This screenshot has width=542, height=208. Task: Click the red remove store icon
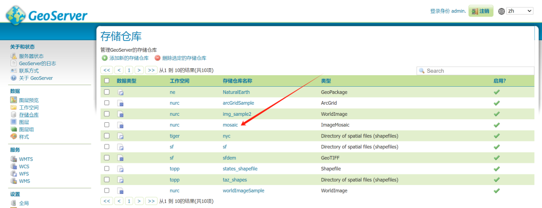[x=158, y=58]
